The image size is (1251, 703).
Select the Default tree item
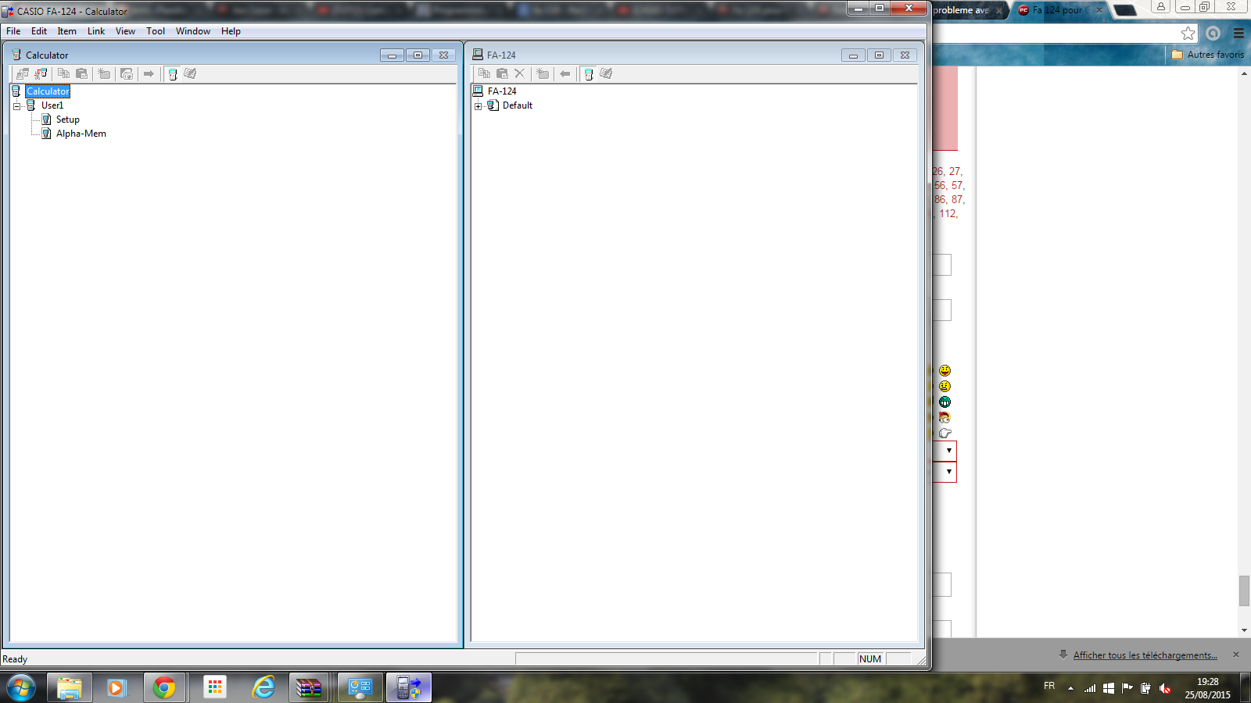518,105
